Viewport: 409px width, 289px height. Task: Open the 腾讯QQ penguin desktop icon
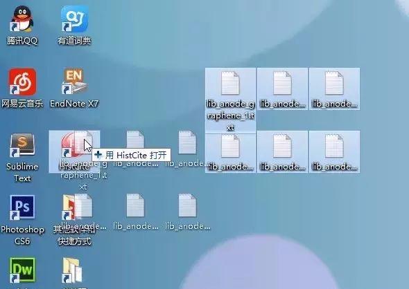tap(22, 19)
